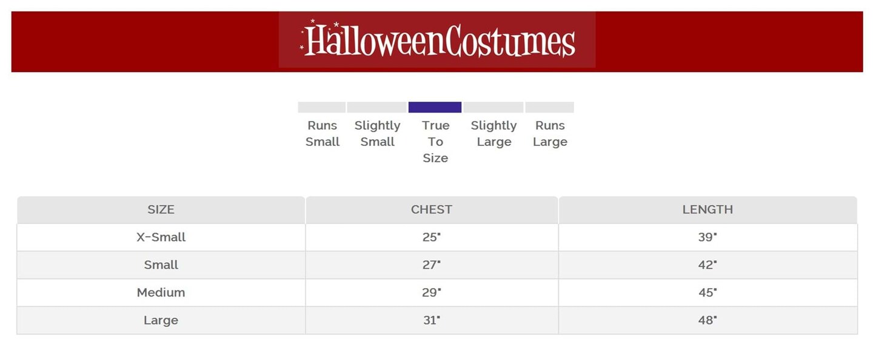This screenshot has height=351, width=873.
Task: Click the 48" length value for Large
Action: click(x=707, y=321)
